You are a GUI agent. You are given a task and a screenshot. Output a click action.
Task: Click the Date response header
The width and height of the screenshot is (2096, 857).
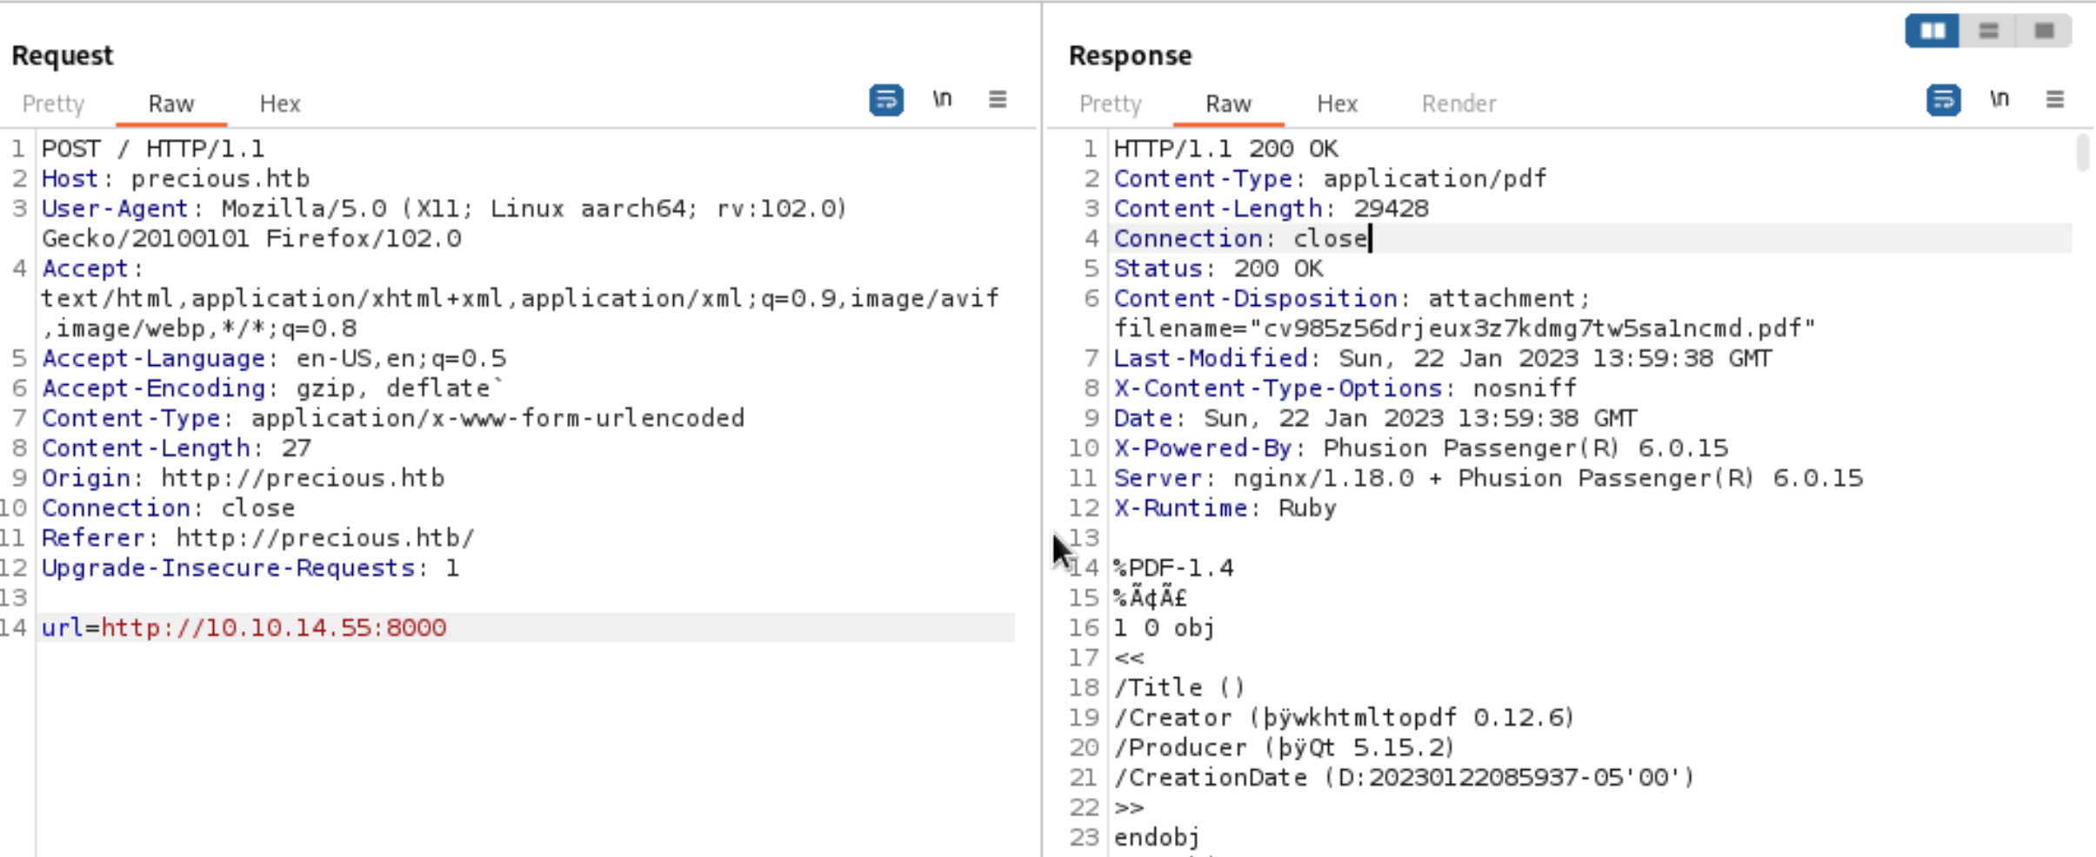(x=1375, y=418)
